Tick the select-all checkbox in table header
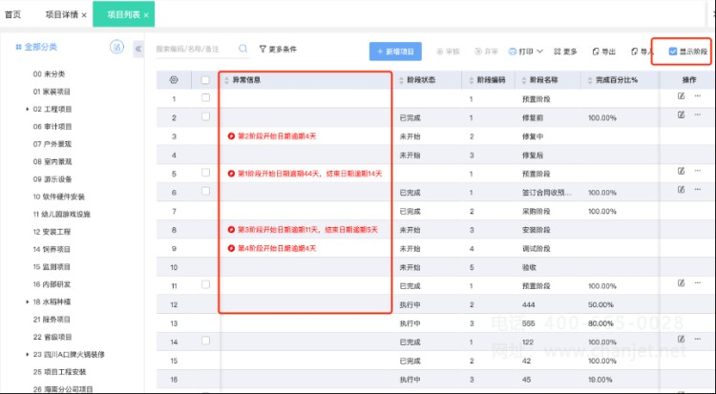This screenshot has width=716, height=394. point(205,80)
